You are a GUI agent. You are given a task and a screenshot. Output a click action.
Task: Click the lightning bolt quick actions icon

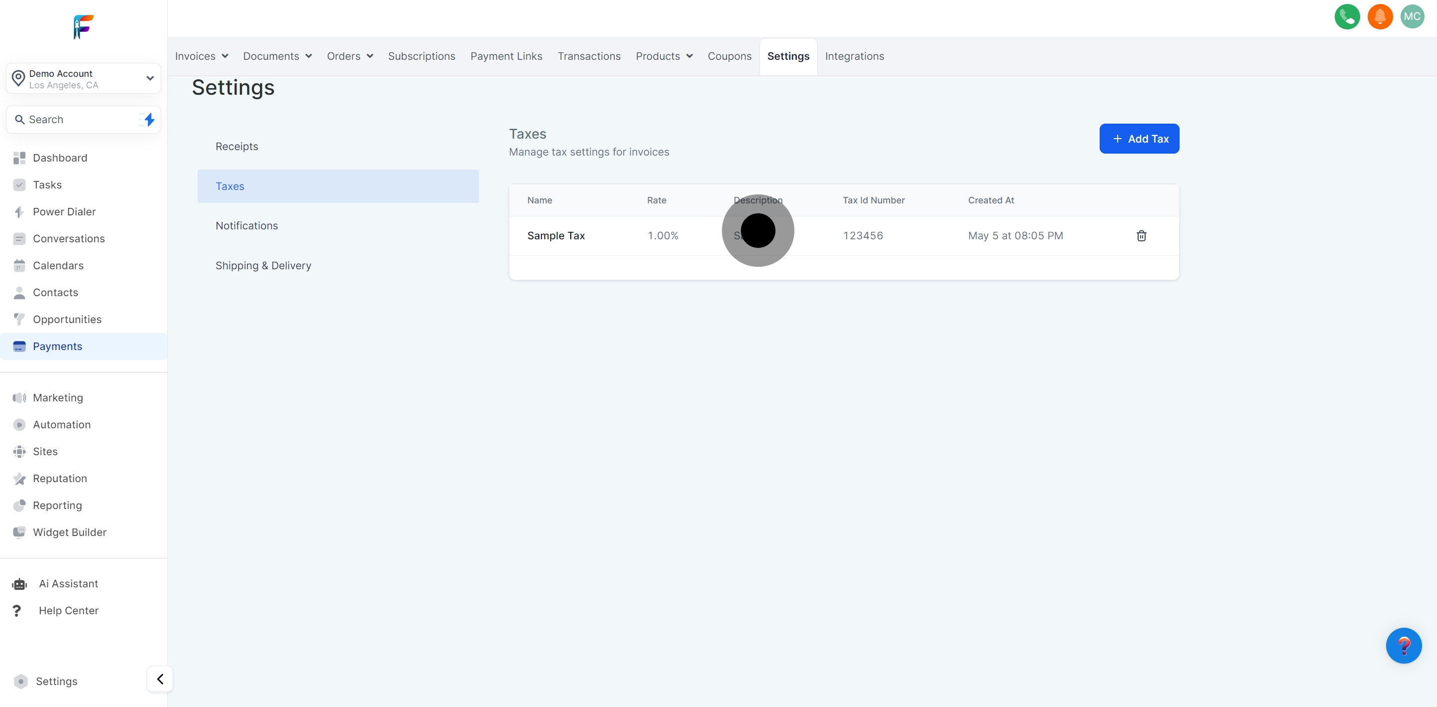pos(149,119)
